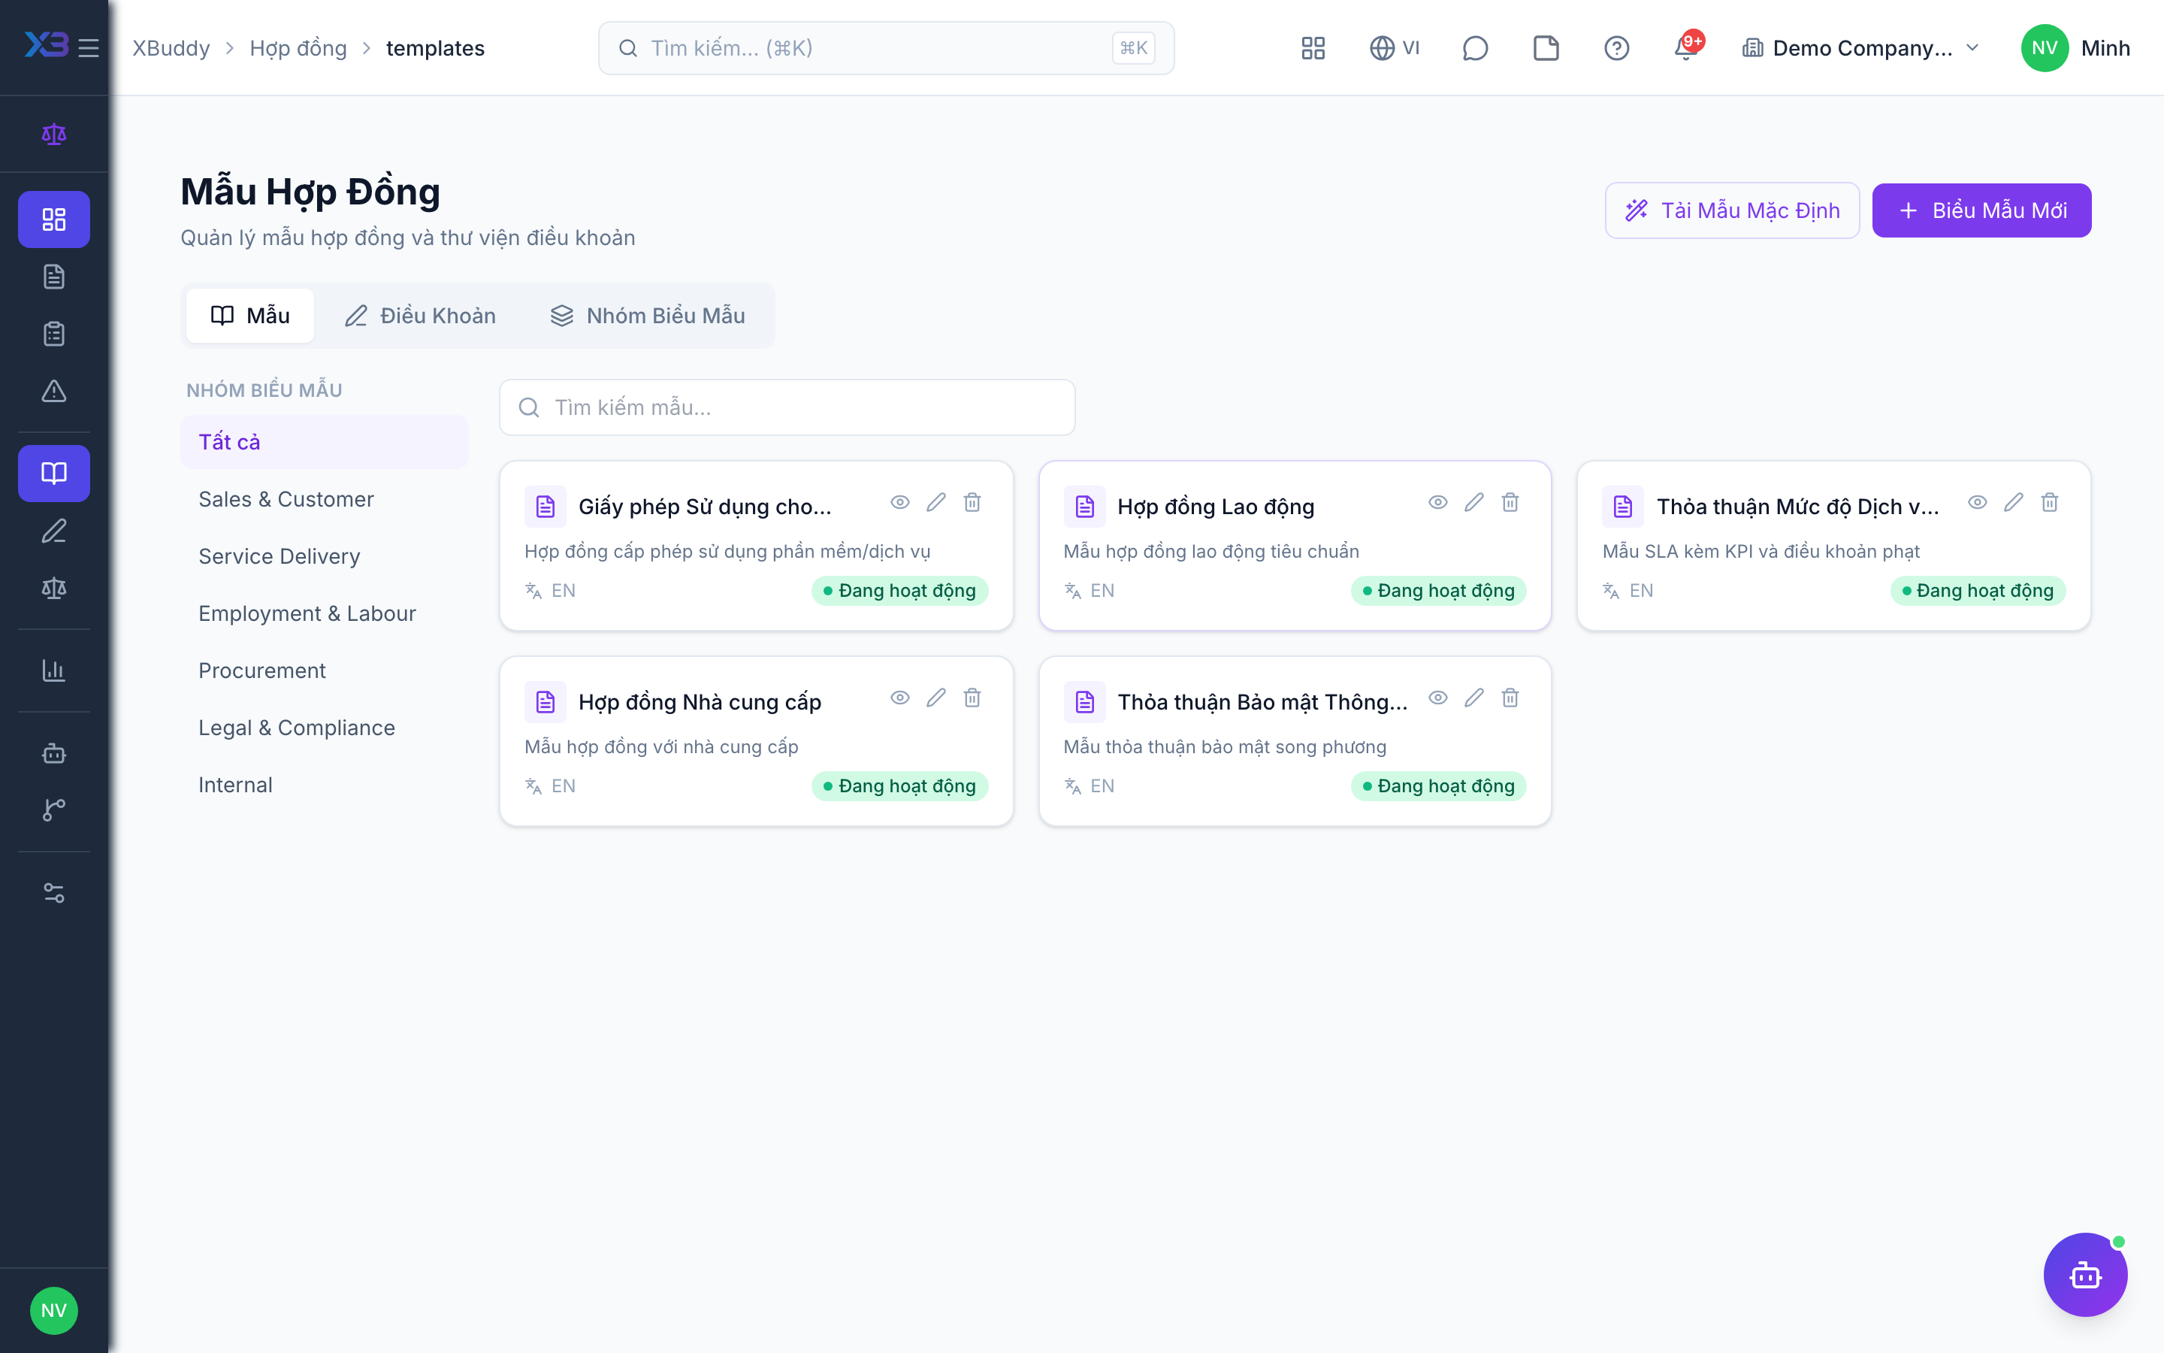Open the NV avatar at sidebar bottom
Screen dimensions: 2164x1353
[53, 1310]
